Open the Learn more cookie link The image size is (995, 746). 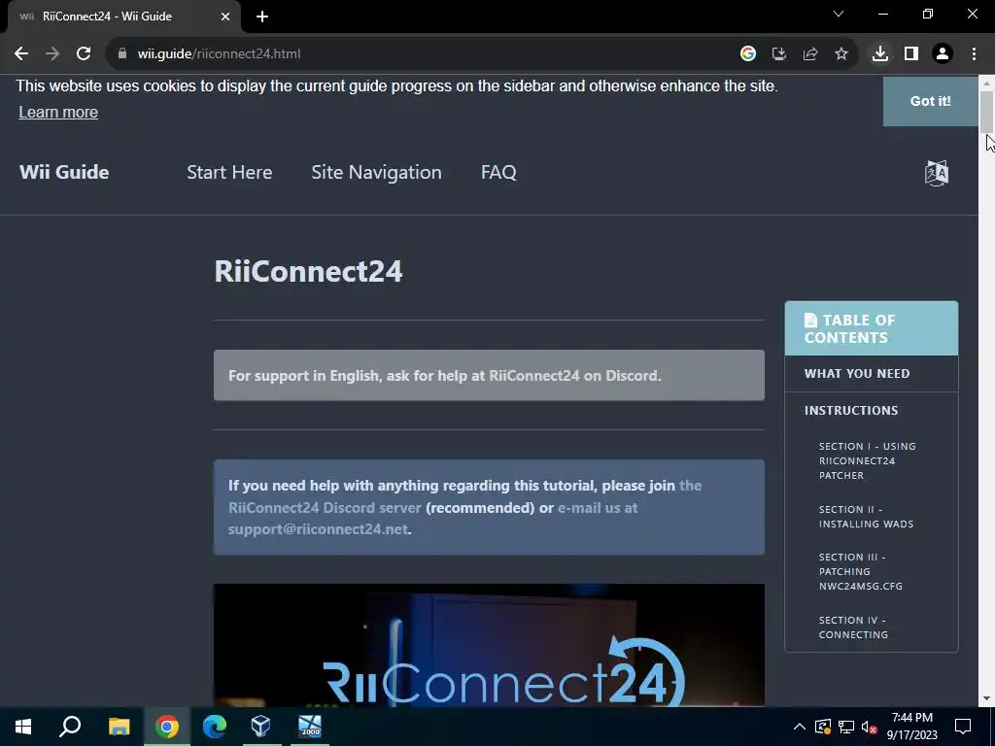tap(58, 113)
